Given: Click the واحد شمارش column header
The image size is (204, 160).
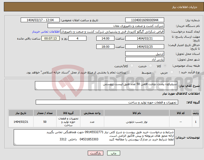Looking at the screenshot, I should [x=92, y=113].
